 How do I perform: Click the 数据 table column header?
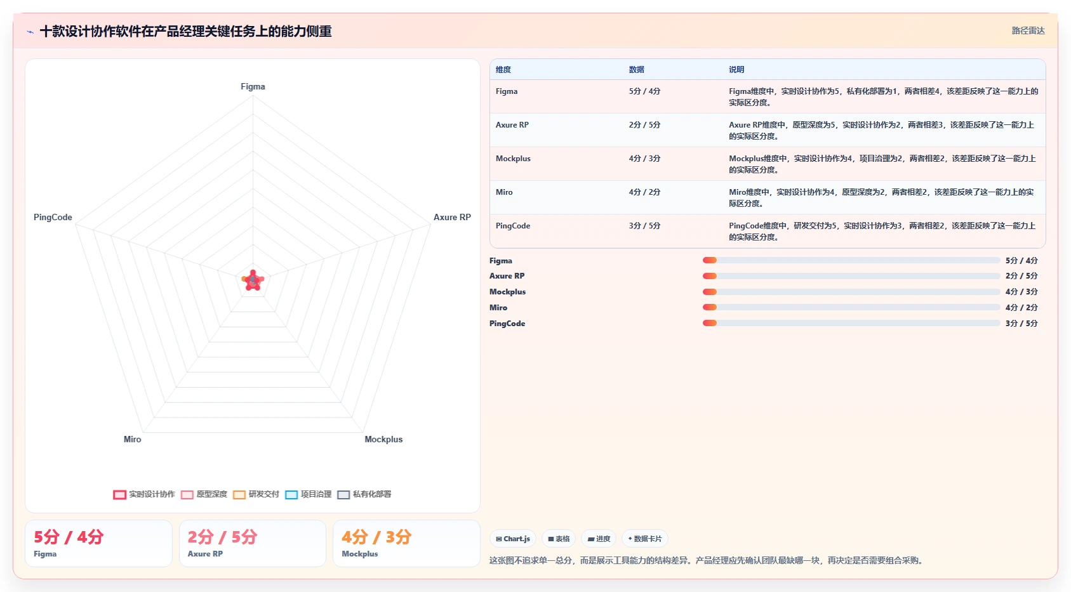[637, 70]
